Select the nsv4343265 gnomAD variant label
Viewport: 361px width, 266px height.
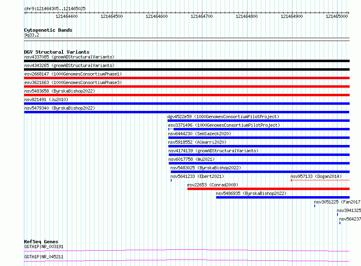69,65
